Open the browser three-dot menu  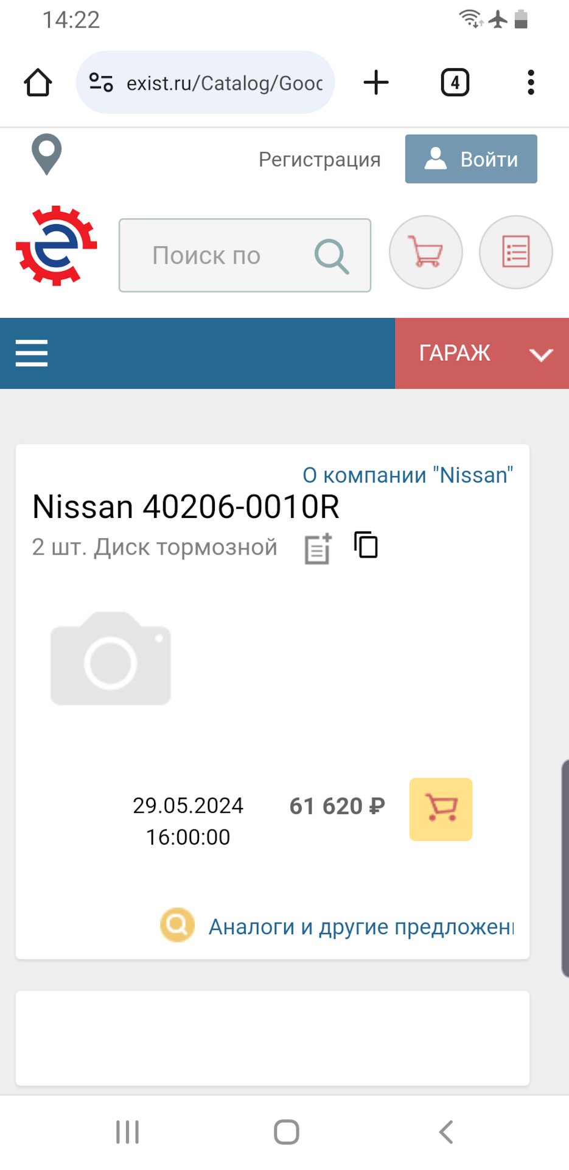pos(531,82)
